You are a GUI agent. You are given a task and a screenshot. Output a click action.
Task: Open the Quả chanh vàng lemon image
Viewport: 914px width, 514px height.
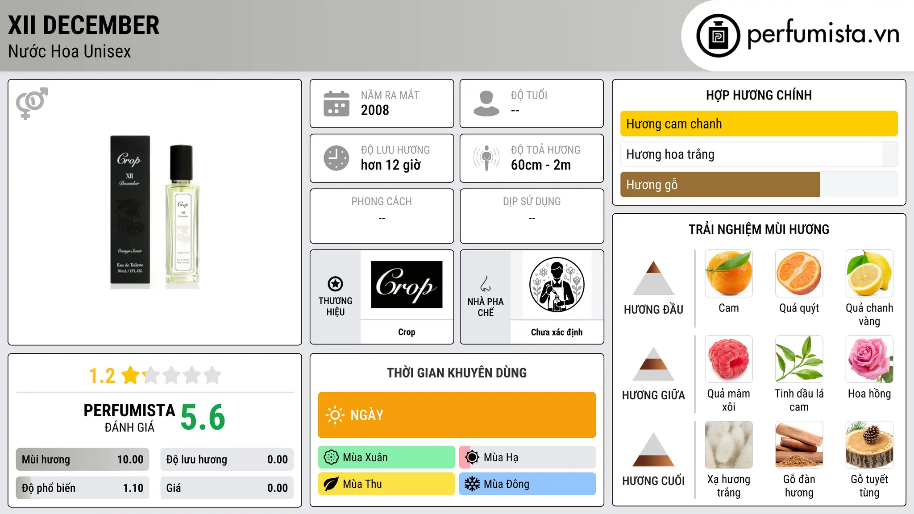pyautogui.click(x=869, y=274)
